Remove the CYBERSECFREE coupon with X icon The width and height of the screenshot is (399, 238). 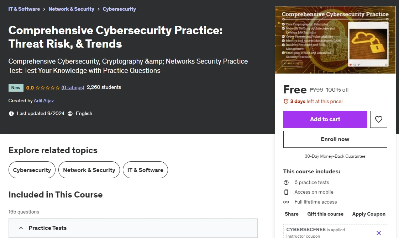pos(378,233)
